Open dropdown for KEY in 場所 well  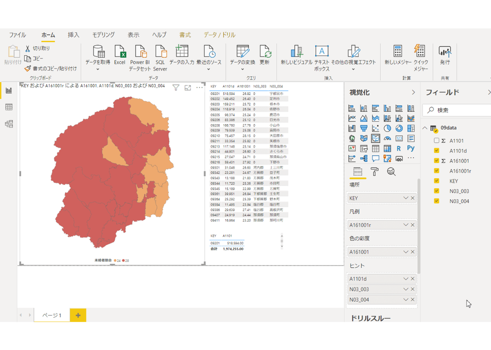406,198
